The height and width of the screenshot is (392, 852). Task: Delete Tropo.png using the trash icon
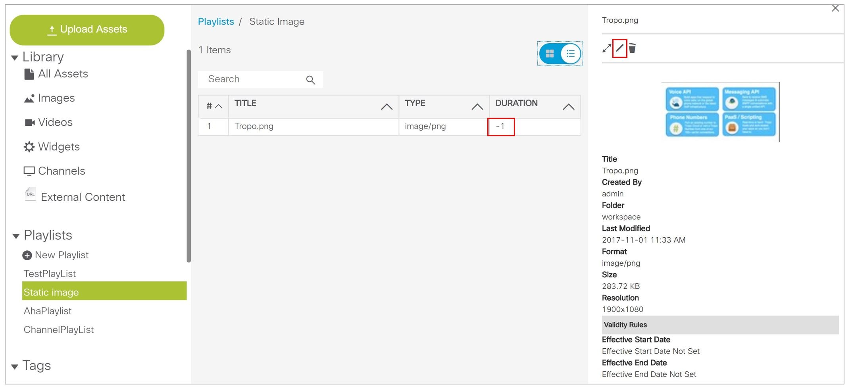coord(632,49)
